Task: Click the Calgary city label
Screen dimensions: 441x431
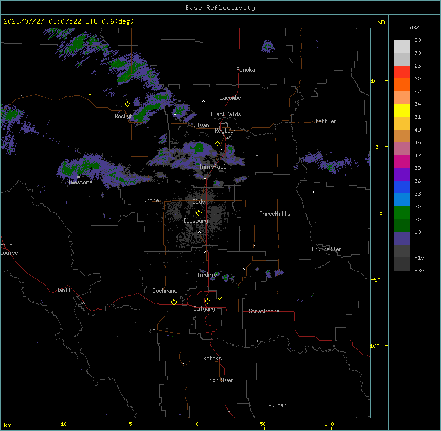Action: [x=204, y=309]
